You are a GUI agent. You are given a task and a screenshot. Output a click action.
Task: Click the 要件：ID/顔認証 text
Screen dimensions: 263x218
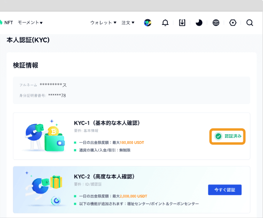(x=88, y=184)
